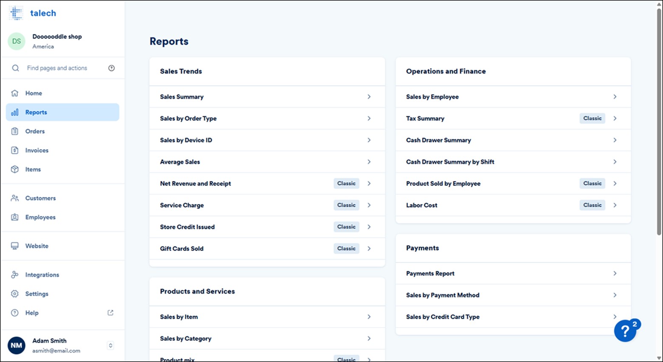Click the blue help bubble with notification badge
Image resolution: width=663 pixels, height=362 pixels.
coord(625,331)
